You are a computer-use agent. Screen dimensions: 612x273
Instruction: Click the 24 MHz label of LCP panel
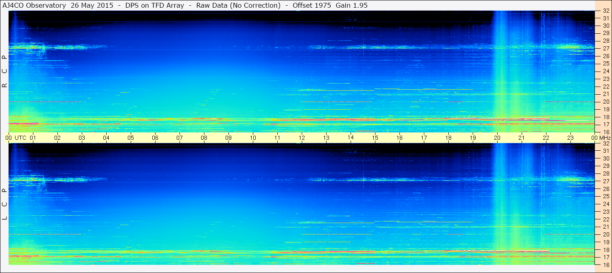tap(606, 204)
